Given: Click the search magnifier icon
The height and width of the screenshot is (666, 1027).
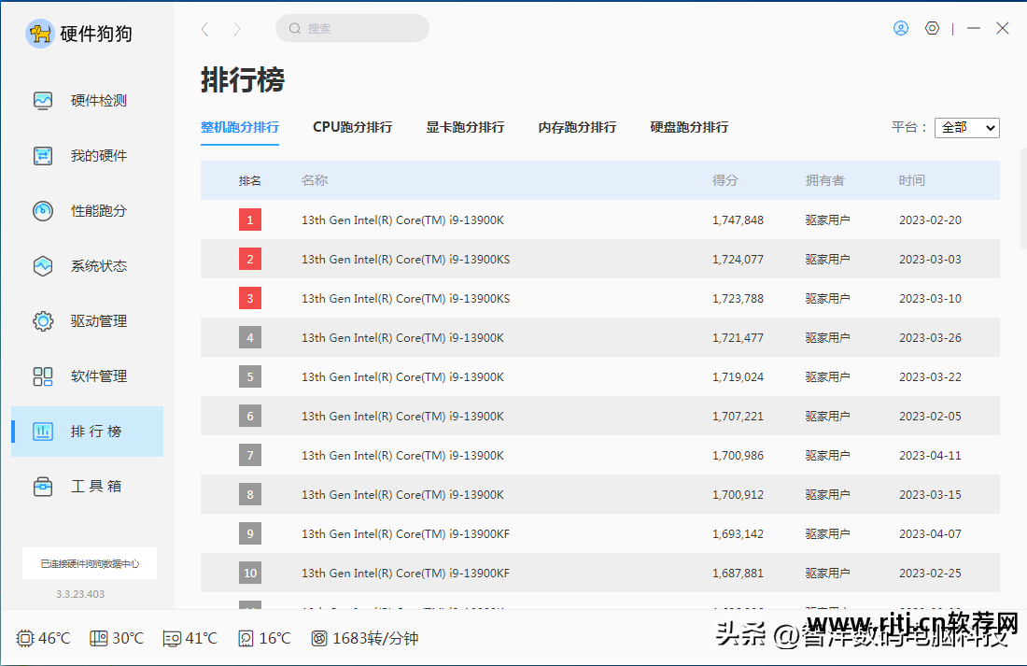Looking at the screenshot, I should pyautogui.click(x=295, y=28).
